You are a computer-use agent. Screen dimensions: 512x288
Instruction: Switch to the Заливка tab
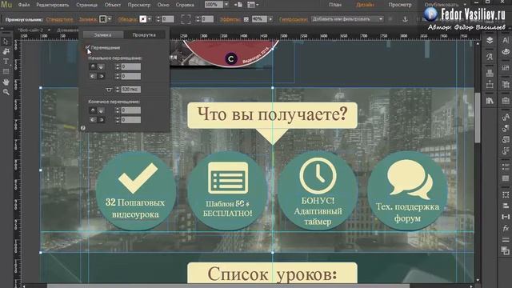tap(103, 35)
